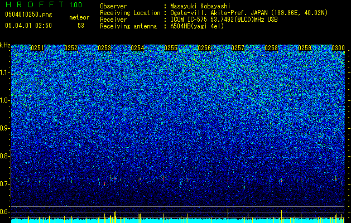Click the 0251 time marker
The image size is (351, 223).
click(x=37, y=48)
